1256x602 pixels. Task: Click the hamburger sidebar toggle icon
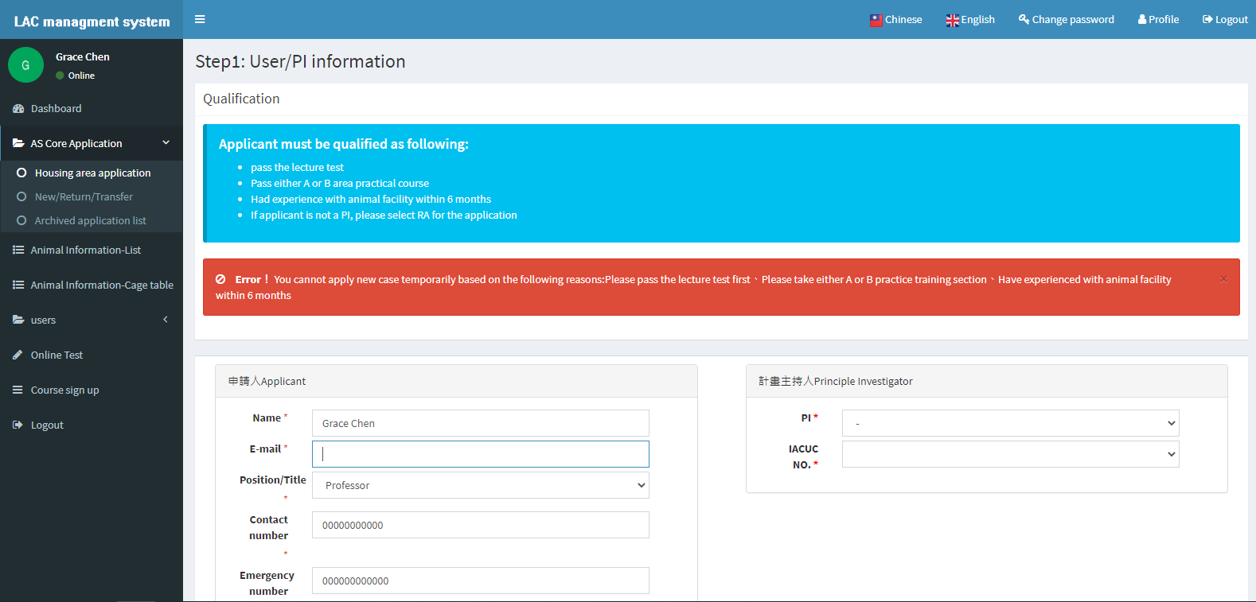[200, 19]
